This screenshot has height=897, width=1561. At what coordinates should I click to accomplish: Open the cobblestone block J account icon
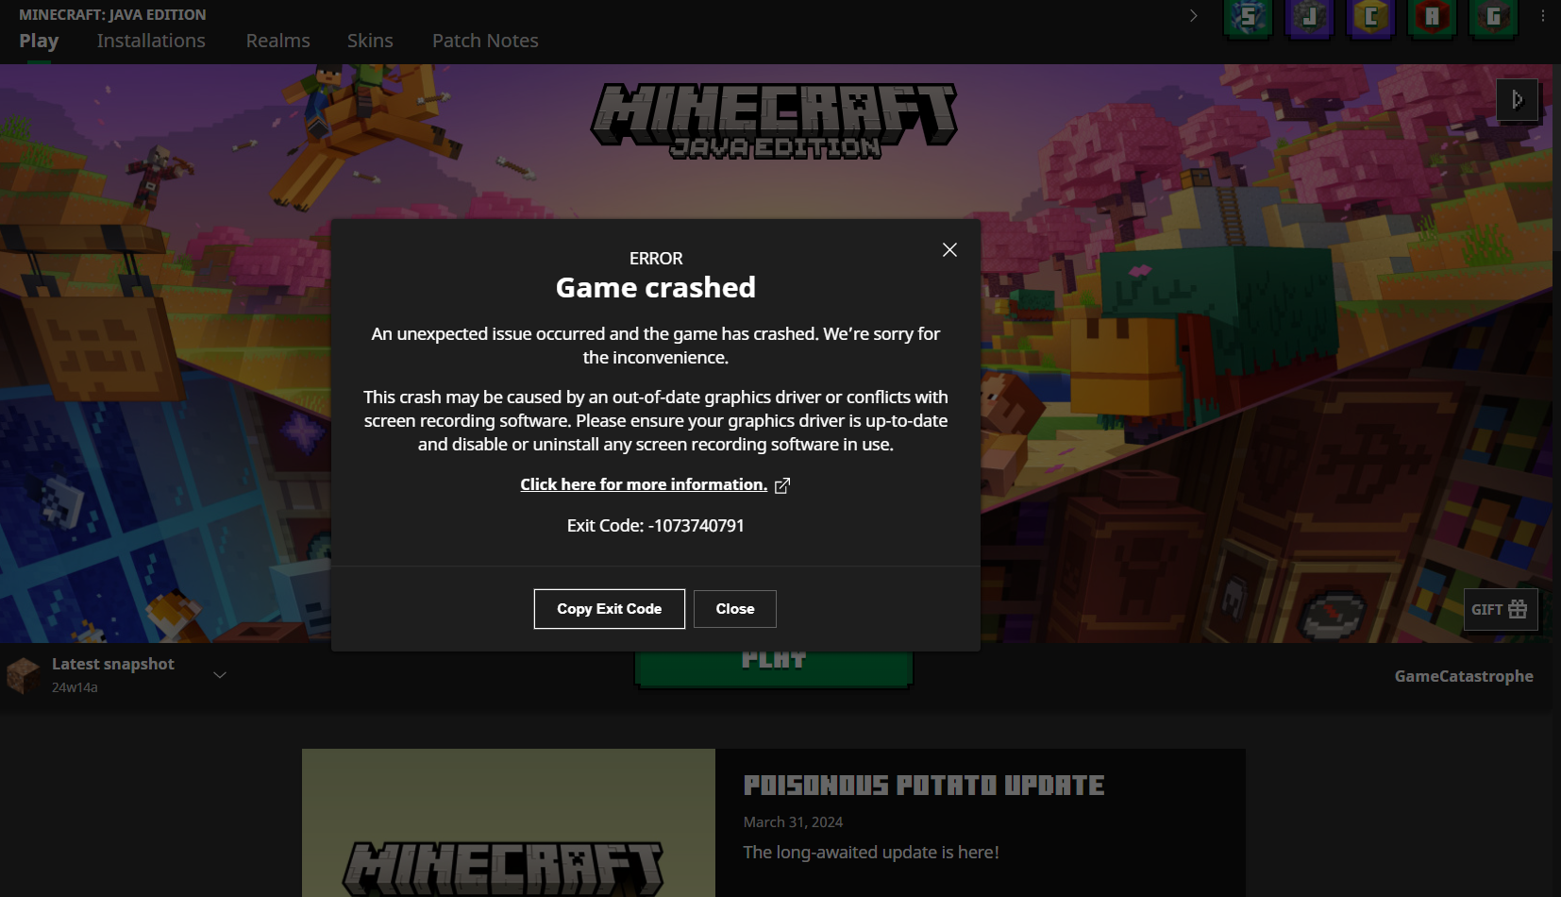tap(1309, 18)
